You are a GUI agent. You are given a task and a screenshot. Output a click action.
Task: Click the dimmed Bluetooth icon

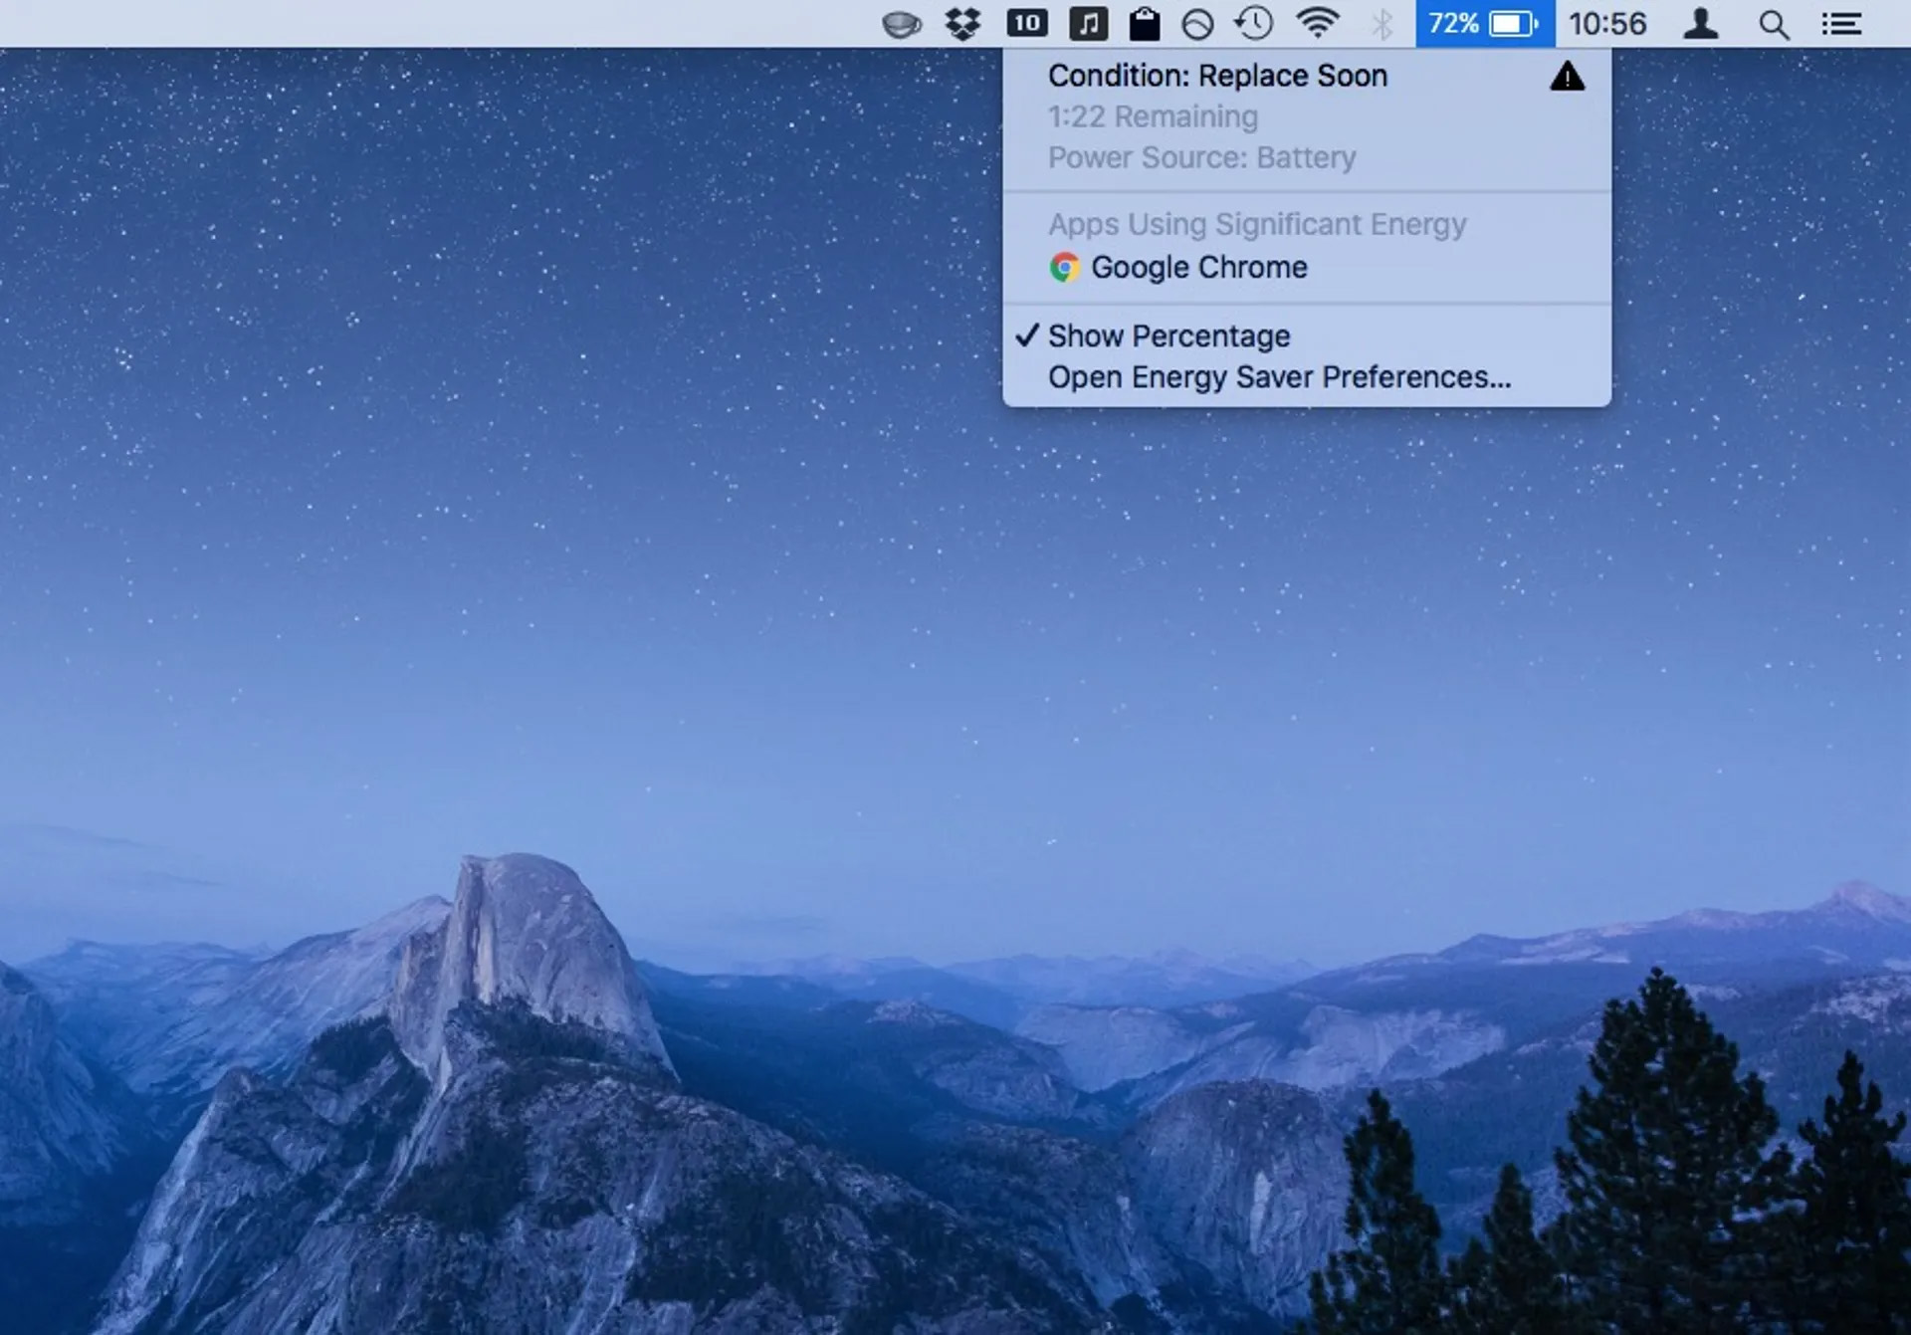[1381, 24]
